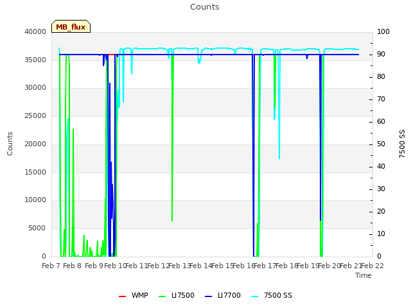
Task: Select the WMP legend entry
Action: (134, 295)
